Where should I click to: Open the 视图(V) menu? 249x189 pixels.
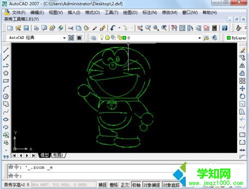pyautogui.click(x=56, y=12)
